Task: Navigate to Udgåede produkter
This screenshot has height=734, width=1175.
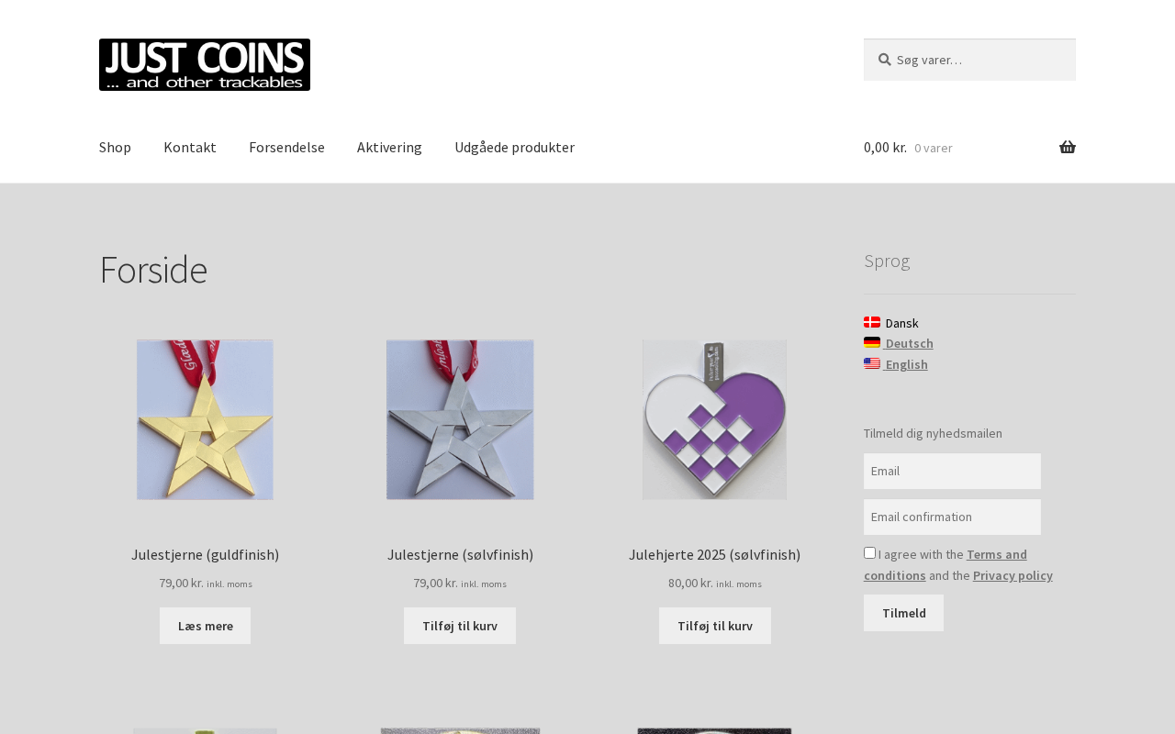Action: point(514,147)
